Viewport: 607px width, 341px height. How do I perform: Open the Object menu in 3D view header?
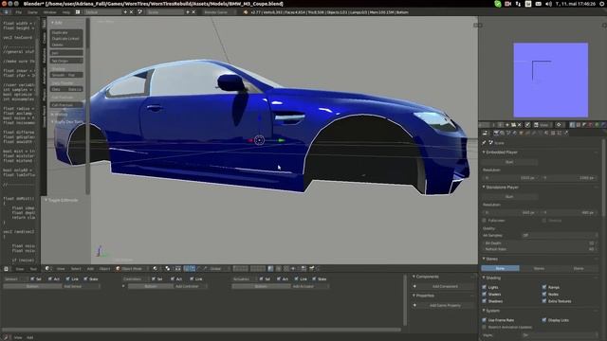tap(104, 269)
